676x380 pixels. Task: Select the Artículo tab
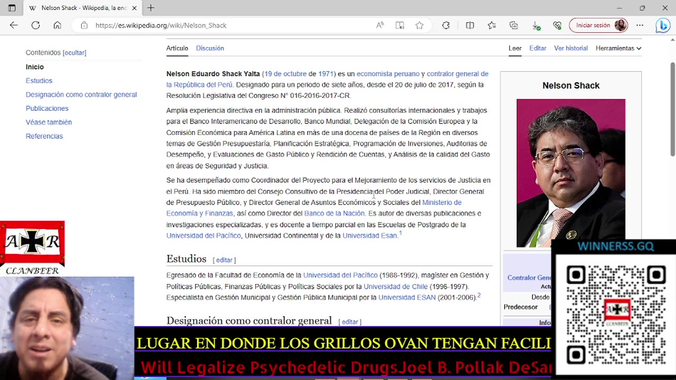click(x=177, y=48)
